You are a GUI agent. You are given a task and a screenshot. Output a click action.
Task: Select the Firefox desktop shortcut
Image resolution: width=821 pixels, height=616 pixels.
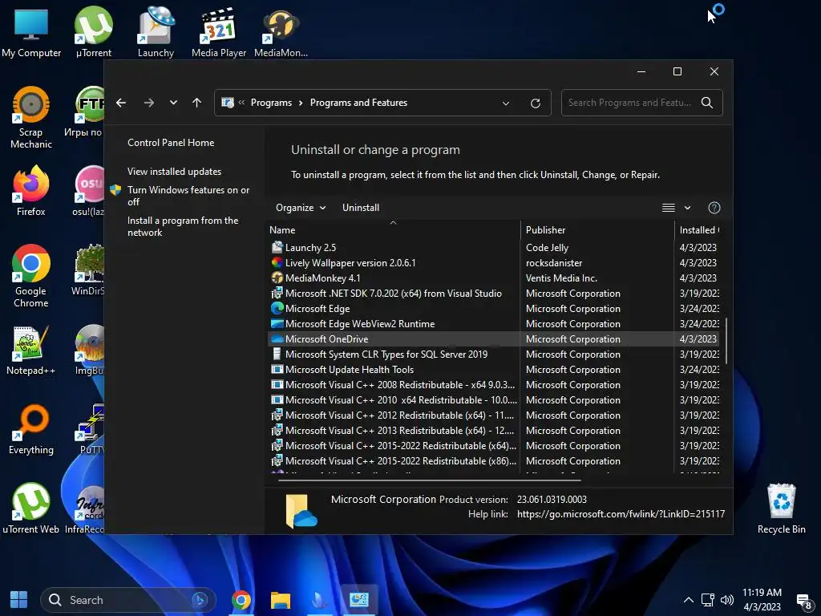coord(31,191)
